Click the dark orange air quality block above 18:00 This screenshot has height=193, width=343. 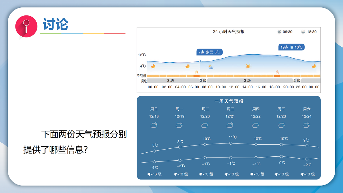click(277, 76)
